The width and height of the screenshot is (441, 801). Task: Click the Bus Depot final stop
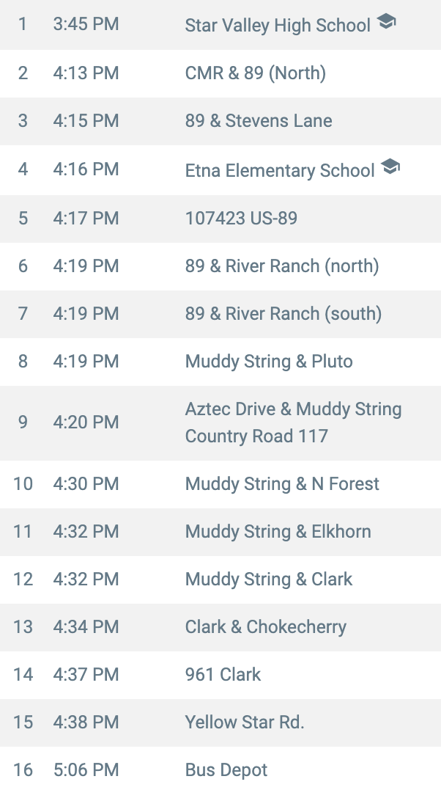click(x=226, y=770)
